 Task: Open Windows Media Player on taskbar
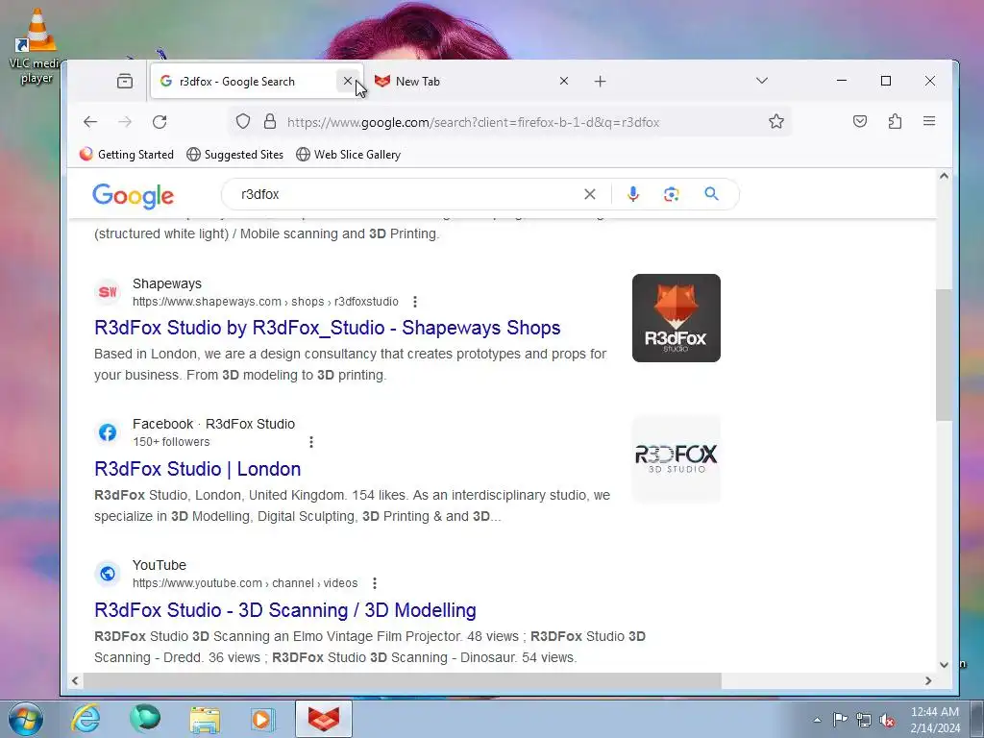point(263,719)
